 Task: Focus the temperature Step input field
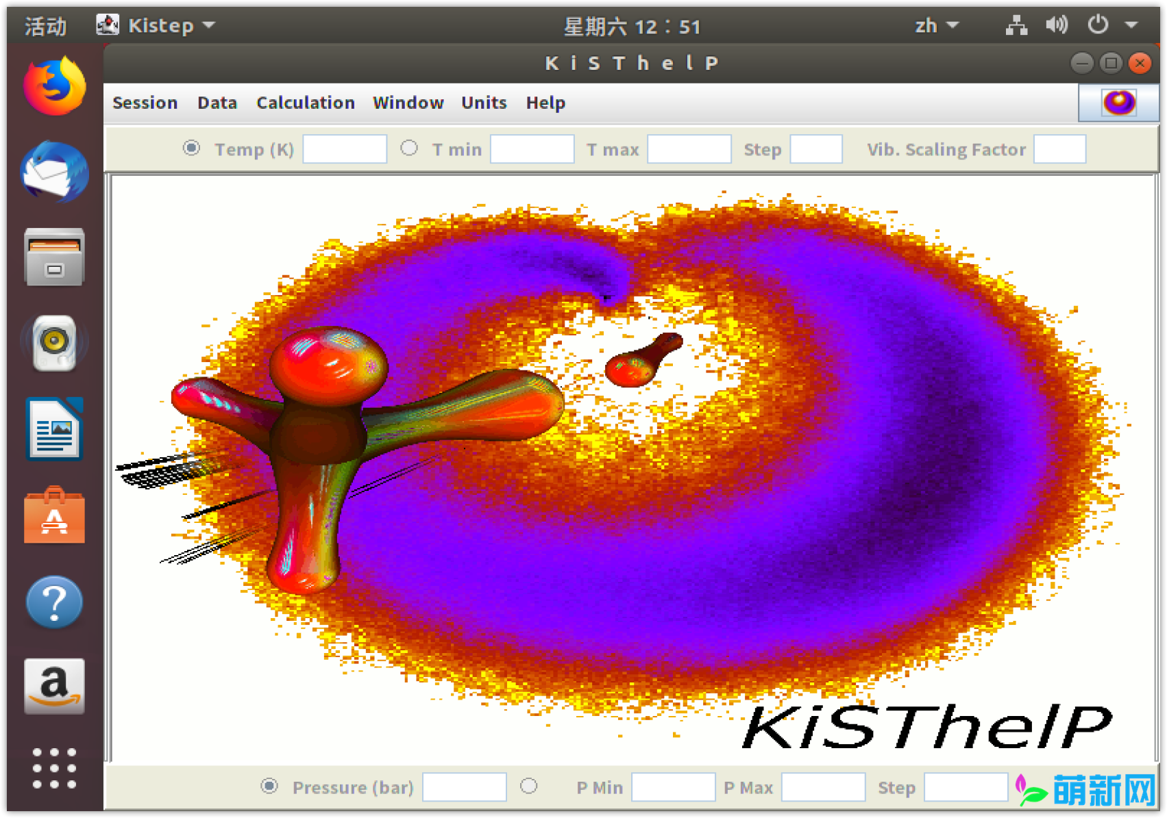(816, 149)
